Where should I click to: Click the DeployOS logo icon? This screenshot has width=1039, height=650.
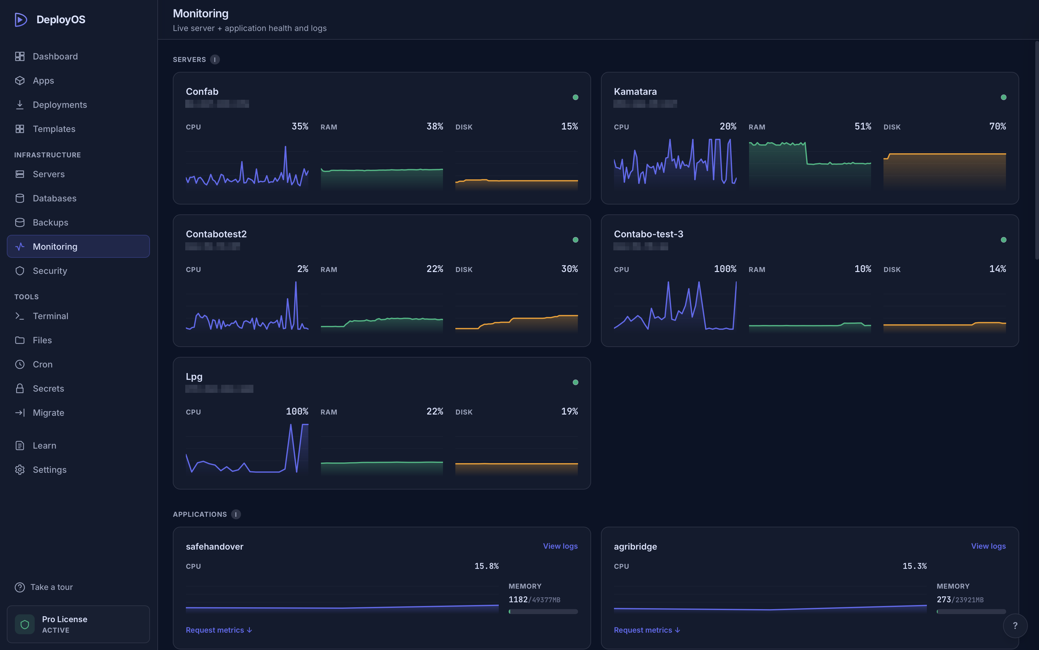point(21,20)
